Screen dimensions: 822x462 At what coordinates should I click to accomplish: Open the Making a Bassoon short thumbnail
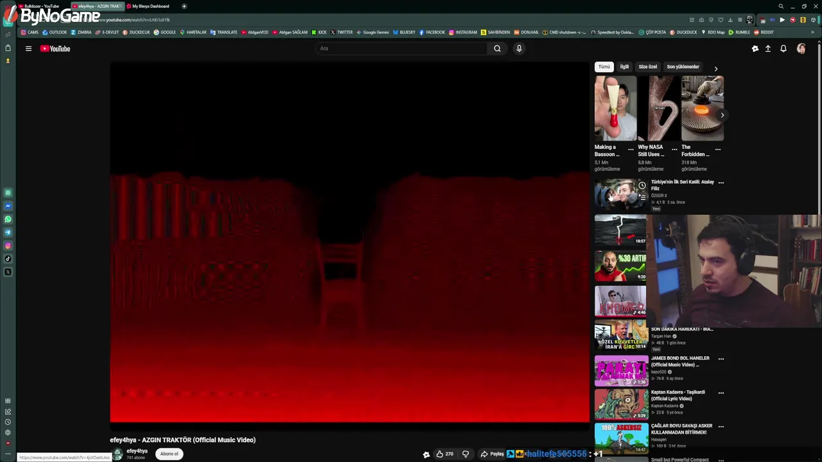tap(615, 108)
